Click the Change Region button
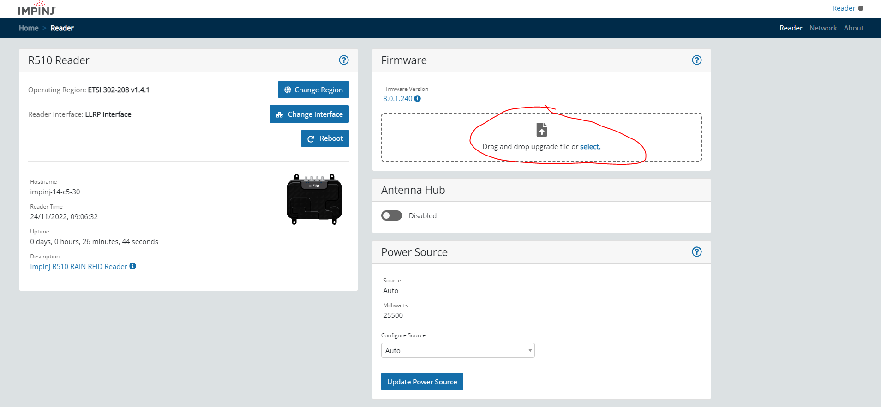The height and width of the screenshot is (407, 881). (313, 90)
